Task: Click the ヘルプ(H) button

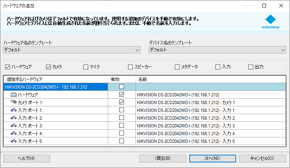Action: 27,158
